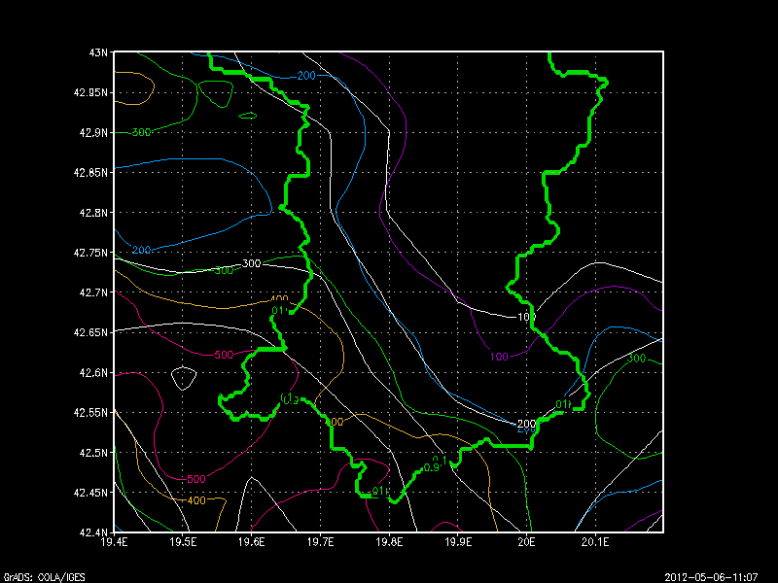Select the 42.9N latitude label

[93, 133]
